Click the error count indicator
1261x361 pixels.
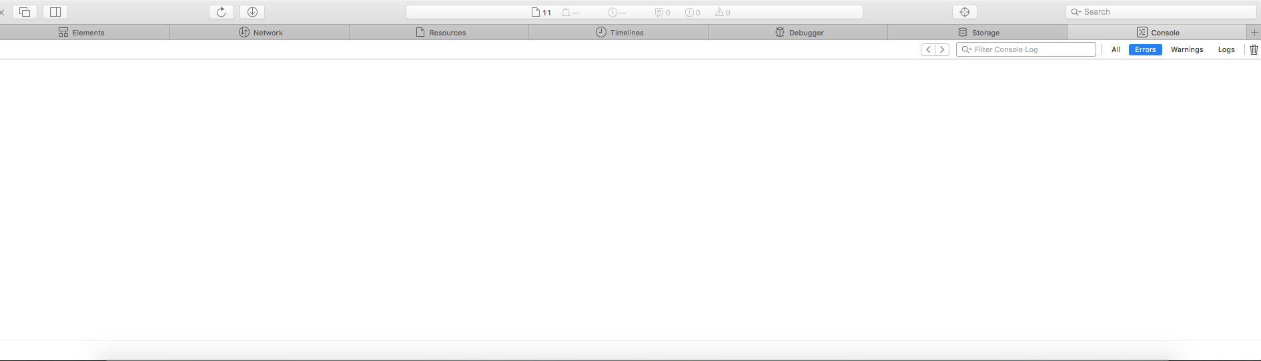[x=693, y=13]
